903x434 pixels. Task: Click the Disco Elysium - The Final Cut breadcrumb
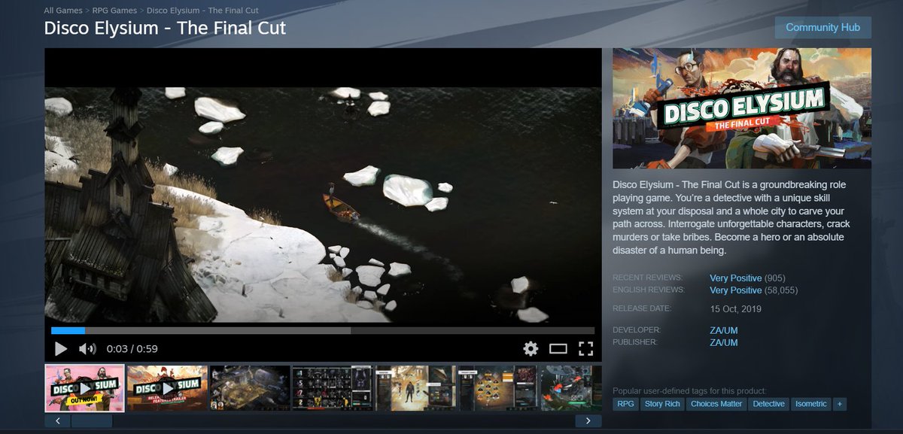[203, 11]
